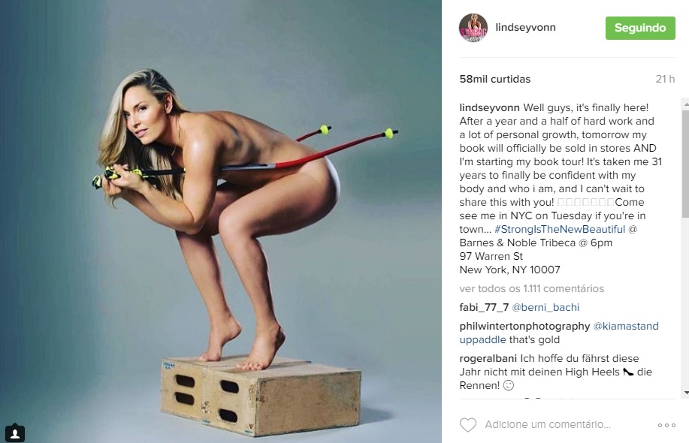
Task: Click the scrollbar up arrow
Action: (685, 104)
